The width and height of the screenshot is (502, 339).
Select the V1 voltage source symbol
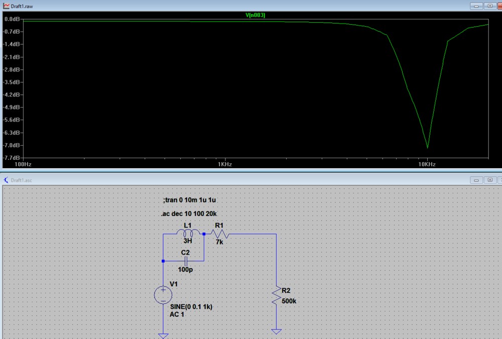pyautogui.click(x=163, y=294)
